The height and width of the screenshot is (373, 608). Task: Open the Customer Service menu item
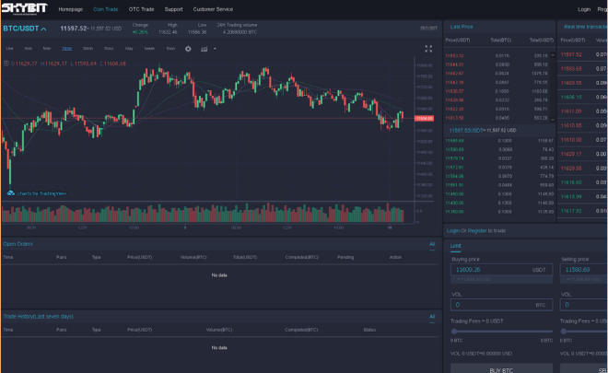click(213, 9)
